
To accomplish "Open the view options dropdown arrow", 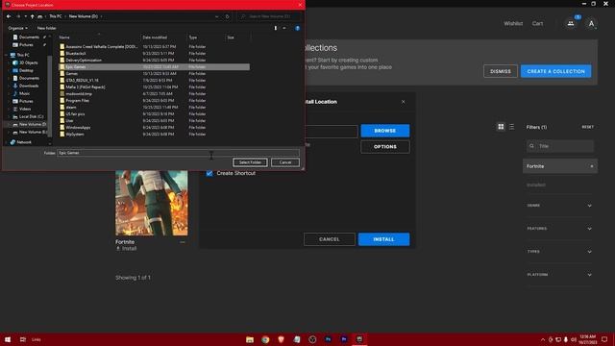I will [x=284, y=28].
